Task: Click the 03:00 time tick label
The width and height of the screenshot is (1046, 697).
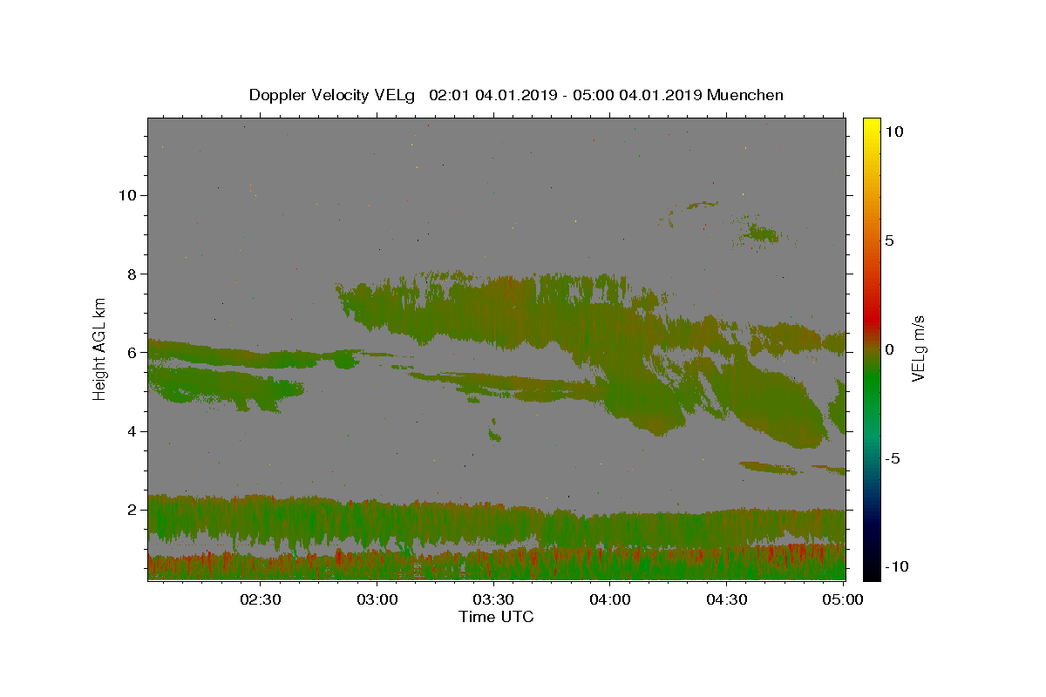Action: 377,599
